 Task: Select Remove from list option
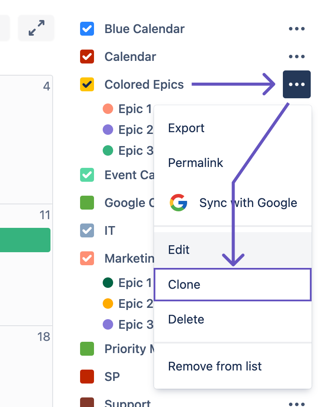click(x=215, y=366)
